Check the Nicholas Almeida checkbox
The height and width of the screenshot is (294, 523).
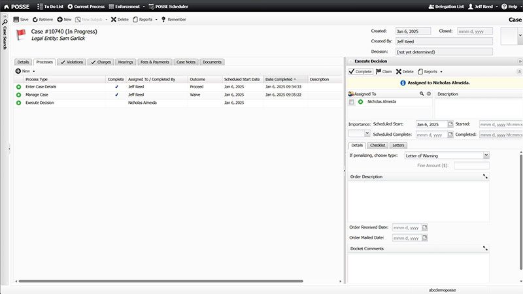(351, 102)
